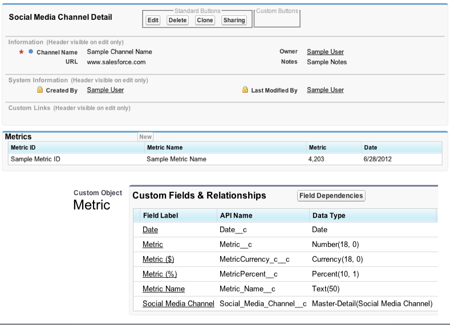Open the Metric Name field link
Image resolution: width=450 pixels, height=325 pixels.
pos(163,289)
